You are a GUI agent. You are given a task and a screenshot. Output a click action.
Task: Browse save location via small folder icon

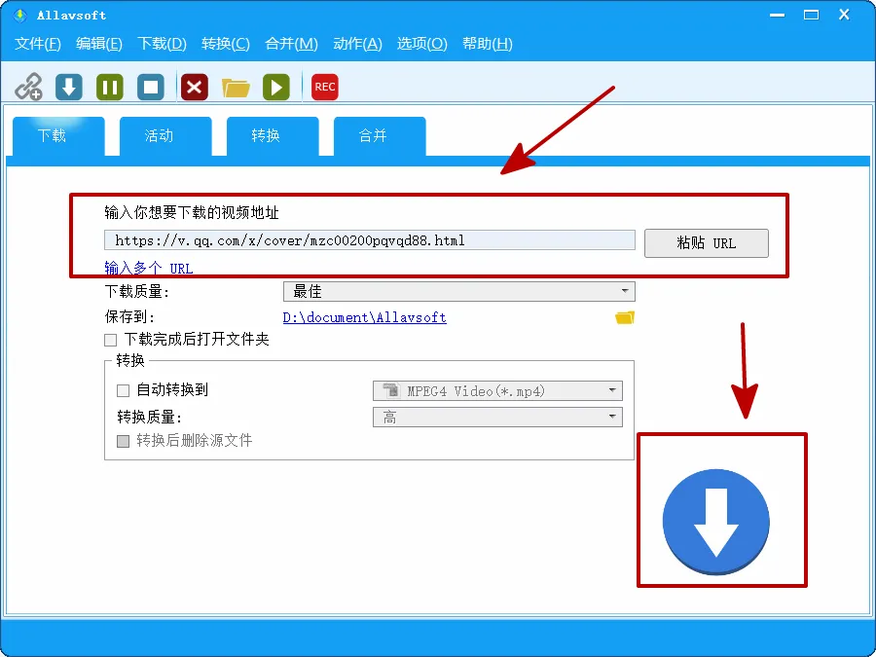click(625, 317)
